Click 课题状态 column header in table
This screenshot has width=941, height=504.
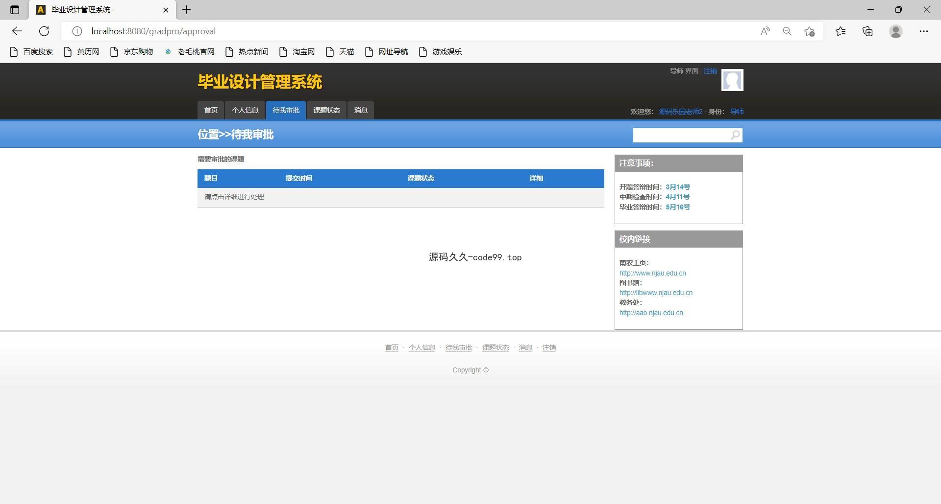click(x=421, y=178)
